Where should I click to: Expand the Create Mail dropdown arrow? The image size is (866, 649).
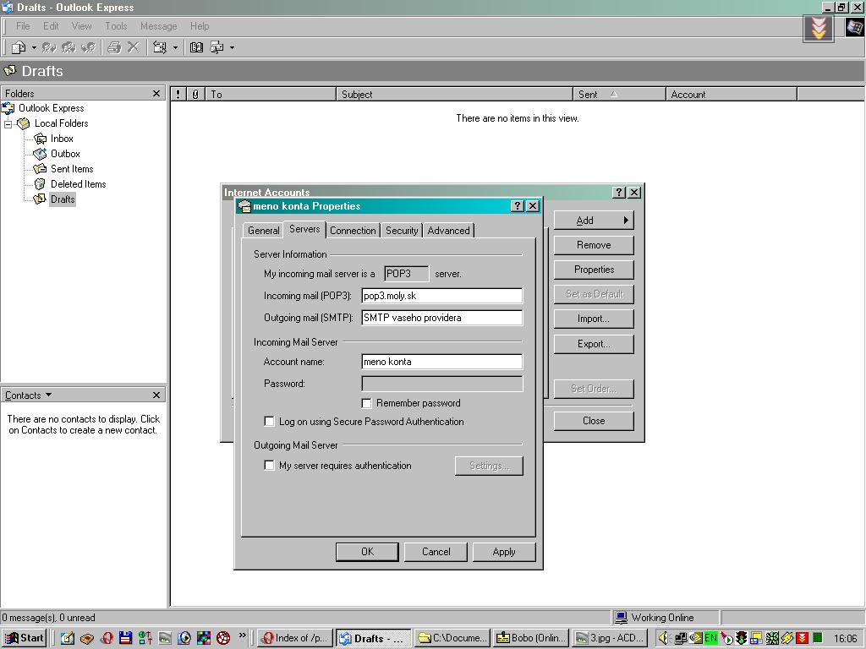tap(34, 48)
